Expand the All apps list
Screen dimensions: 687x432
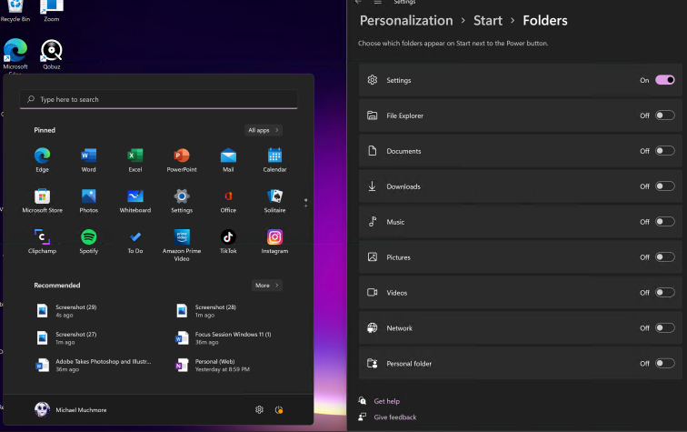tap(264, 130)
